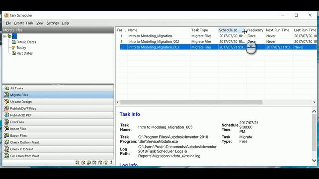Click Migrate Files cell of task 1
This screenshot has height=179, width=319.
point(204,36)
